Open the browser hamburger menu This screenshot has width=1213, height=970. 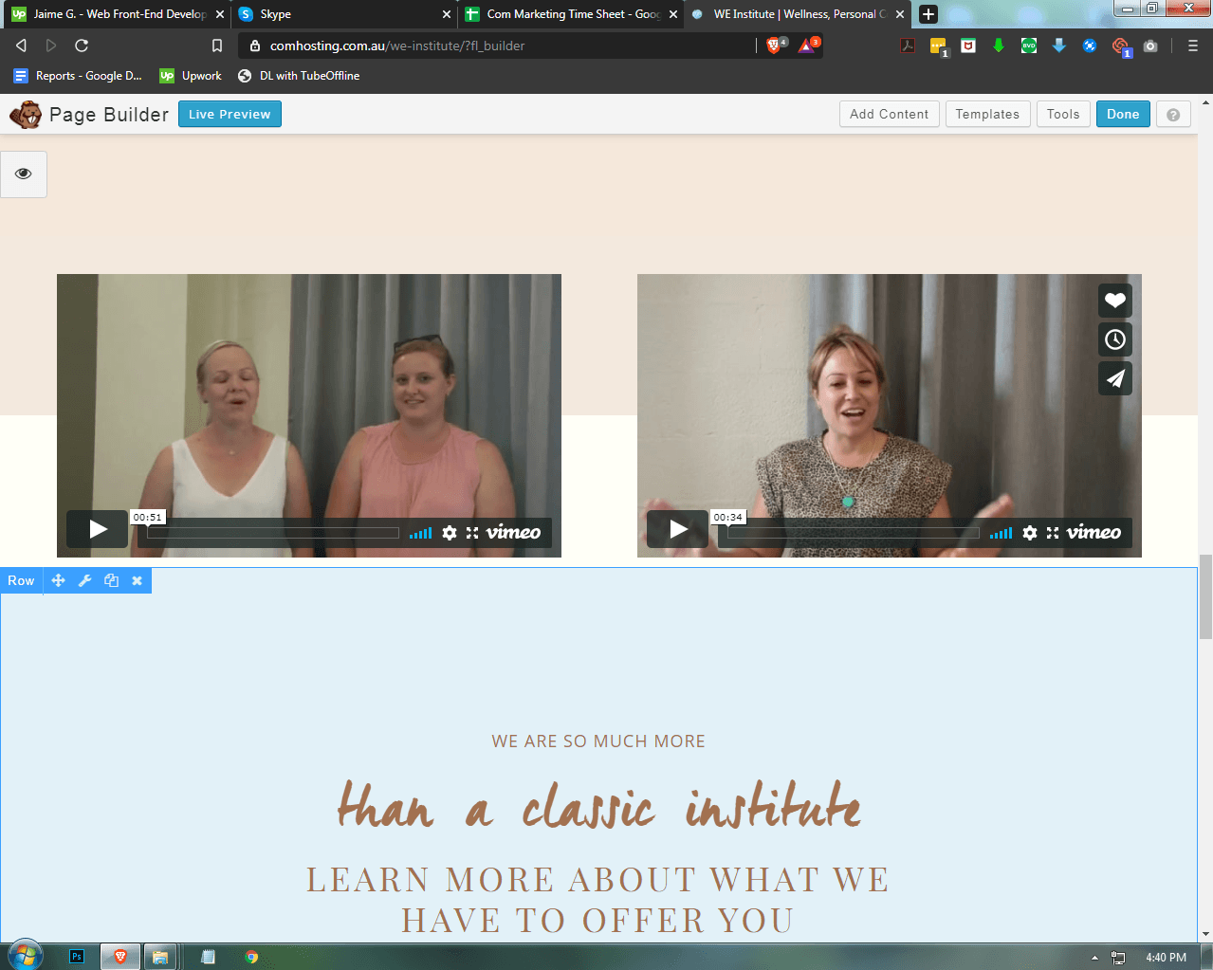click(1193, 46)
